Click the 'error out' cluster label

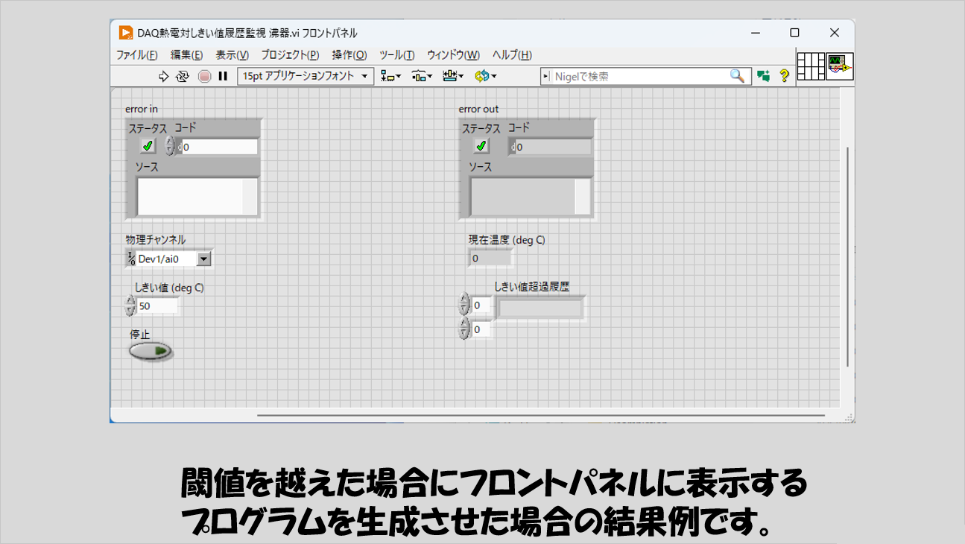coord(479,109)
